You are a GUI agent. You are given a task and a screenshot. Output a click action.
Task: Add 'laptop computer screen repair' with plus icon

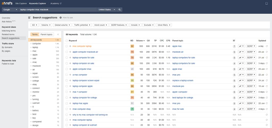click(x=70, y=81)
